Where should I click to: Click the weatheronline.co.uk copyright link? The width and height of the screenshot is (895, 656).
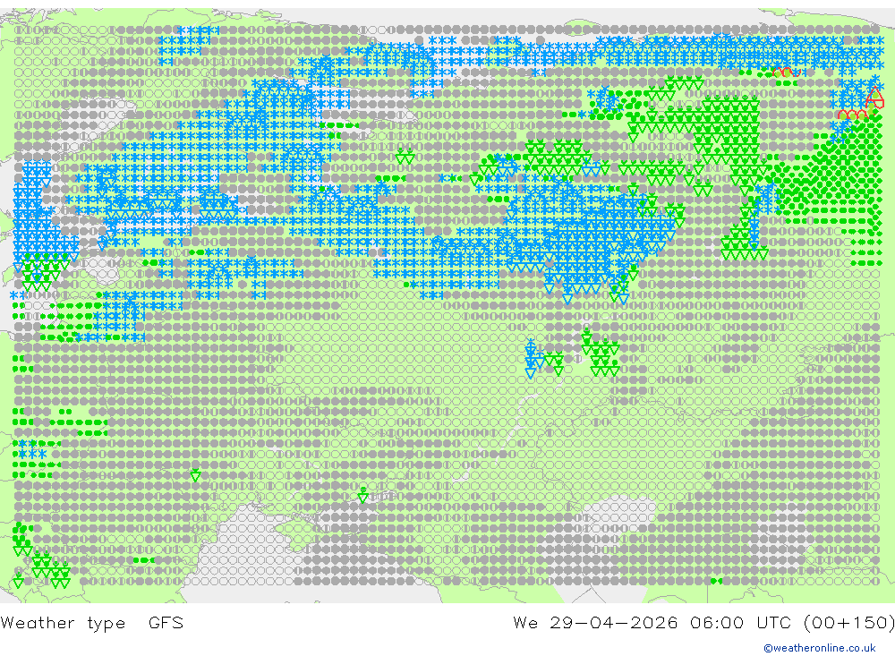tap(820, 648)
